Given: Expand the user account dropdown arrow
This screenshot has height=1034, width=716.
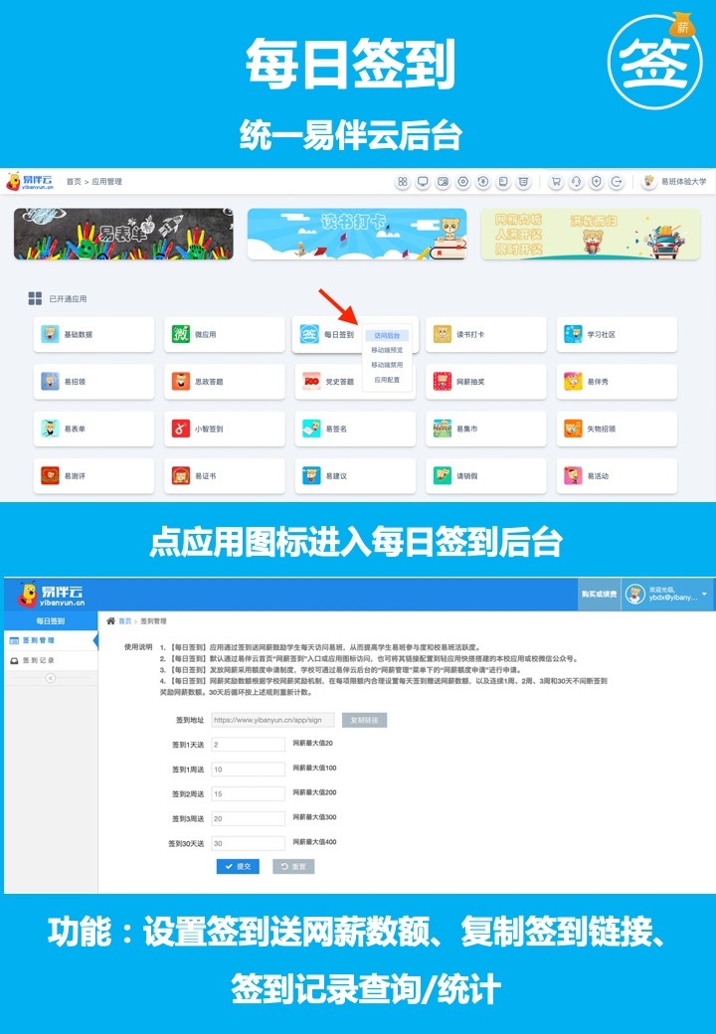Looking at the screenshot, I should [x=704, y=594].
